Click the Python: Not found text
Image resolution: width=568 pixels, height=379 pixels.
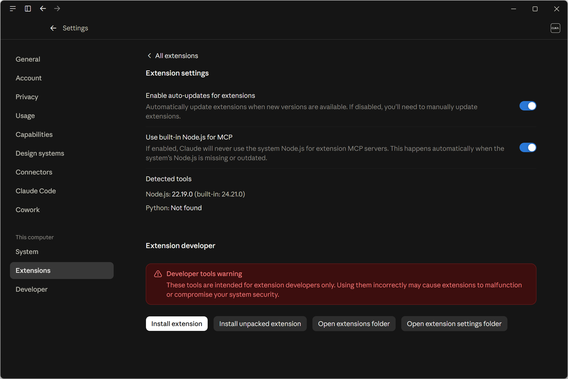pyautogui.click(x=174, y=208)
